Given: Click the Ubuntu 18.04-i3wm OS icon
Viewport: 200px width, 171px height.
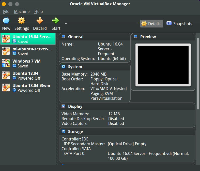Looking at the screenshot, I should click(6, 88).
